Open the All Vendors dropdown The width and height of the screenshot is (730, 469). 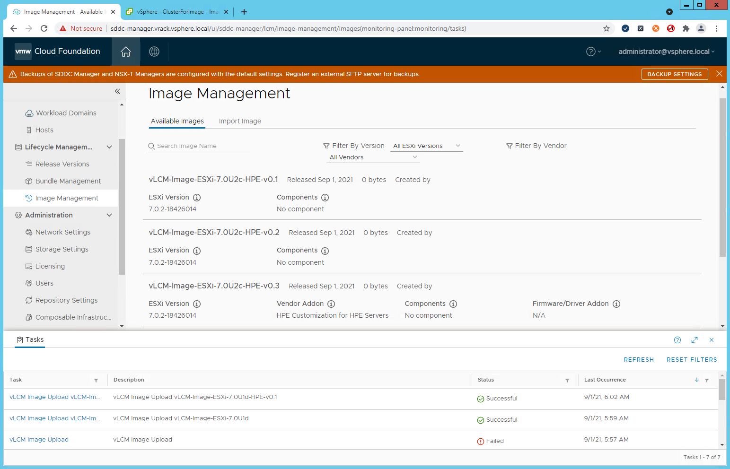pos(373,157)
